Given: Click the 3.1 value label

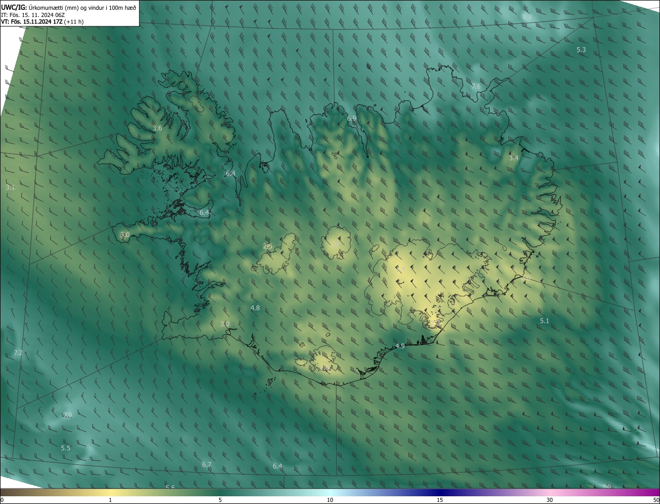Looking at the screenshot, I should pos(10,188).
